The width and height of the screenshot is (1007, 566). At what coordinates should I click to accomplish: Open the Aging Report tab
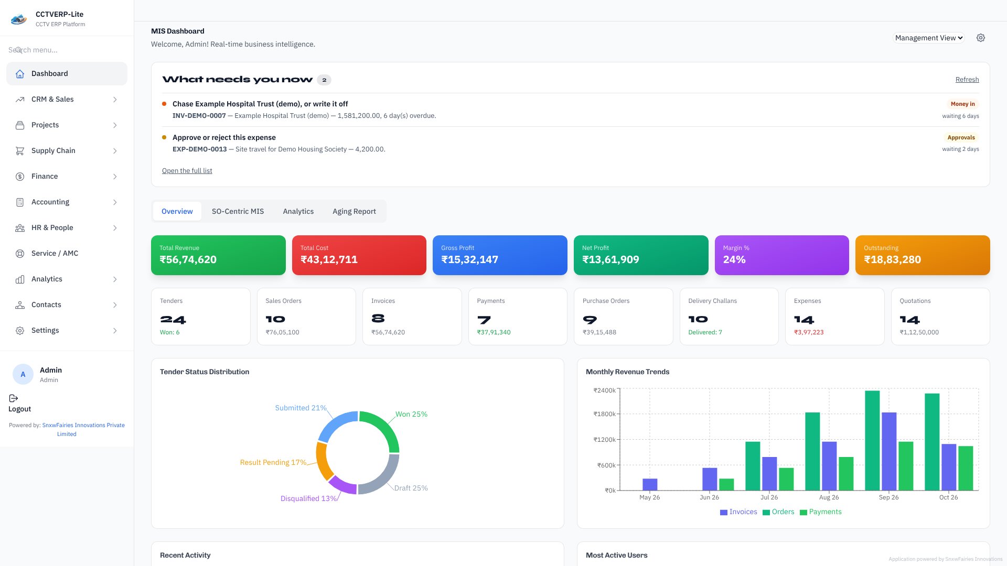pos(355,211)
